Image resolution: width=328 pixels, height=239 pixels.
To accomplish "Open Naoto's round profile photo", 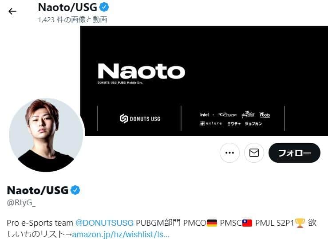I will 47,135.
